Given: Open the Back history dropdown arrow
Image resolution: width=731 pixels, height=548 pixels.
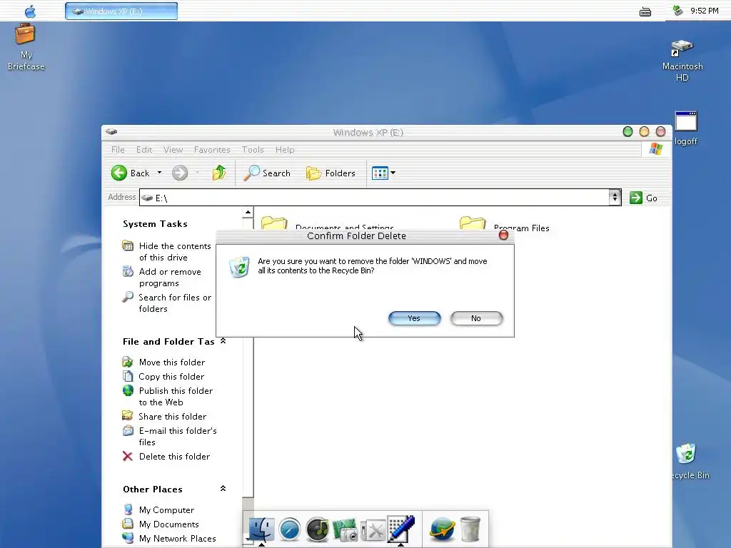Looking at the screenshot, I should [x=159, y=173].
